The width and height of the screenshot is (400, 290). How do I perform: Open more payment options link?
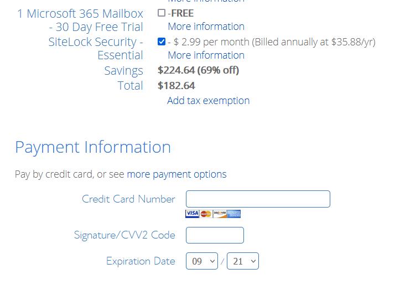coord(177,174)
